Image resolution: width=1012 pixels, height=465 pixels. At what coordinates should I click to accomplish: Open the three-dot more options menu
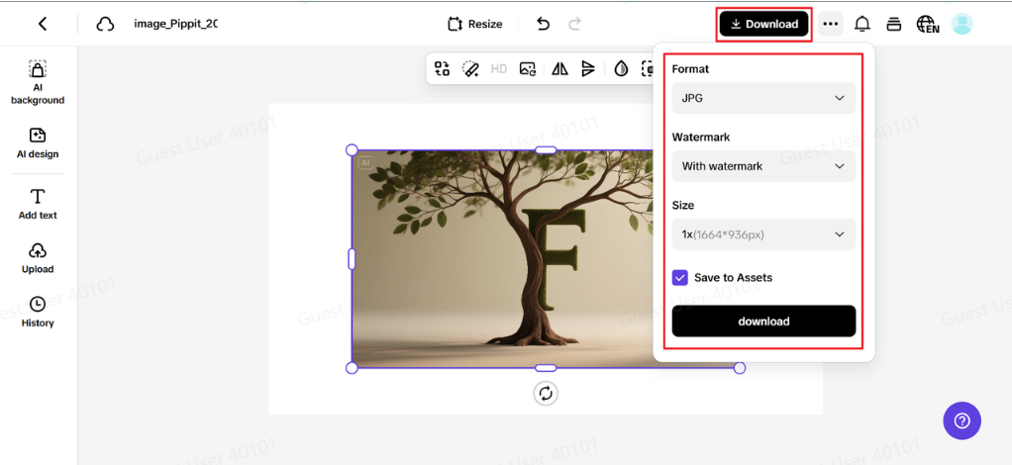[830, 24]
